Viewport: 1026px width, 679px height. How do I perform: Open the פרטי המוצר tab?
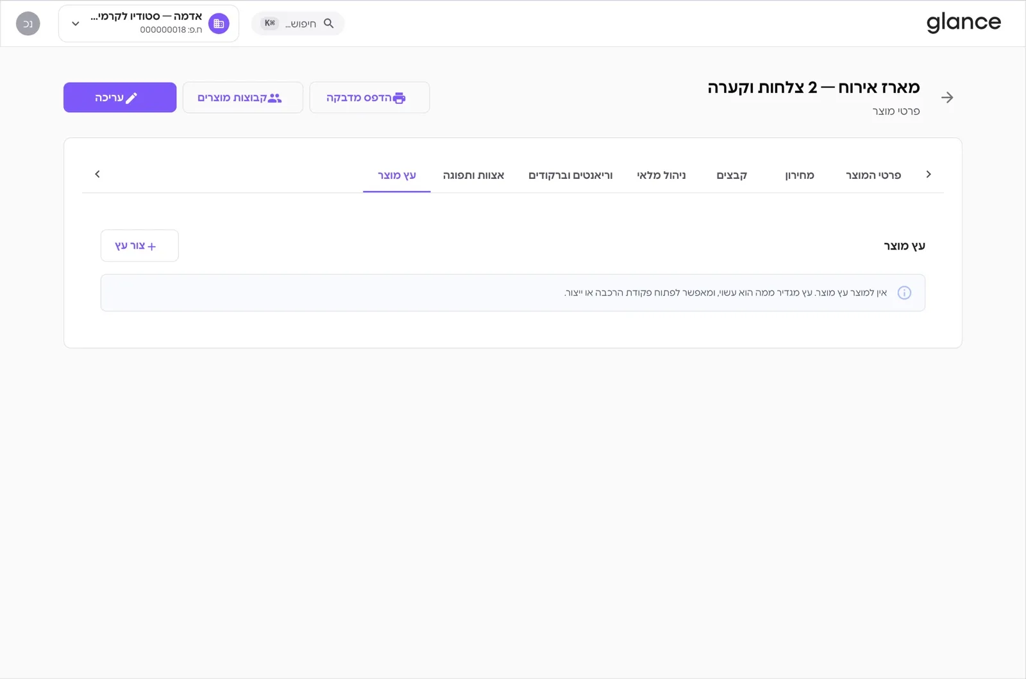[873, 175]
